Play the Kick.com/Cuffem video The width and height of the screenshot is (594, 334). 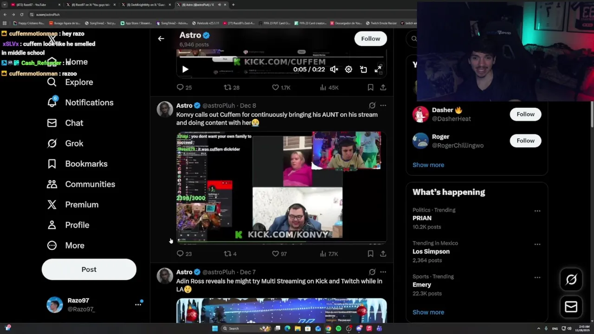pyautogui.click(x=185, y=70)
